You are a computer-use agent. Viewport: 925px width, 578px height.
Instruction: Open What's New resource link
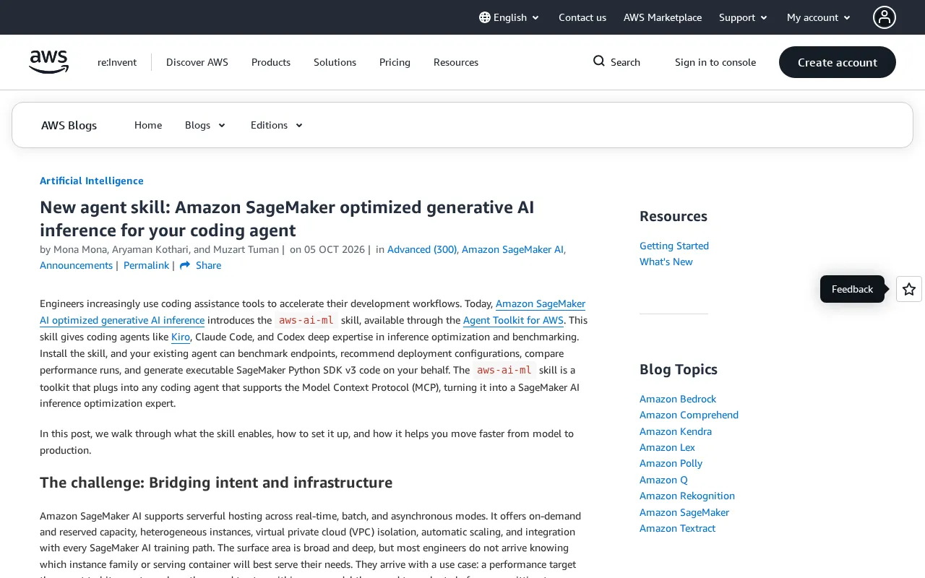(x=666, y=262)
